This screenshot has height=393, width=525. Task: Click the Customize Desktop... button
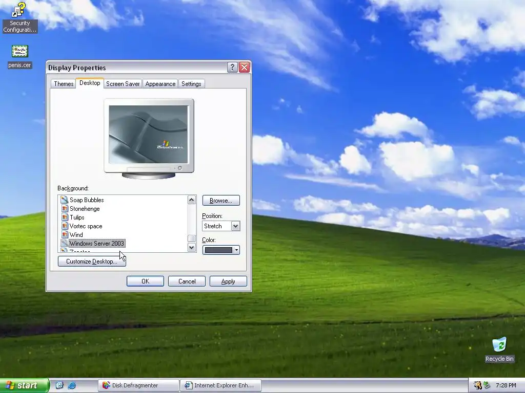tap(92, 261)
